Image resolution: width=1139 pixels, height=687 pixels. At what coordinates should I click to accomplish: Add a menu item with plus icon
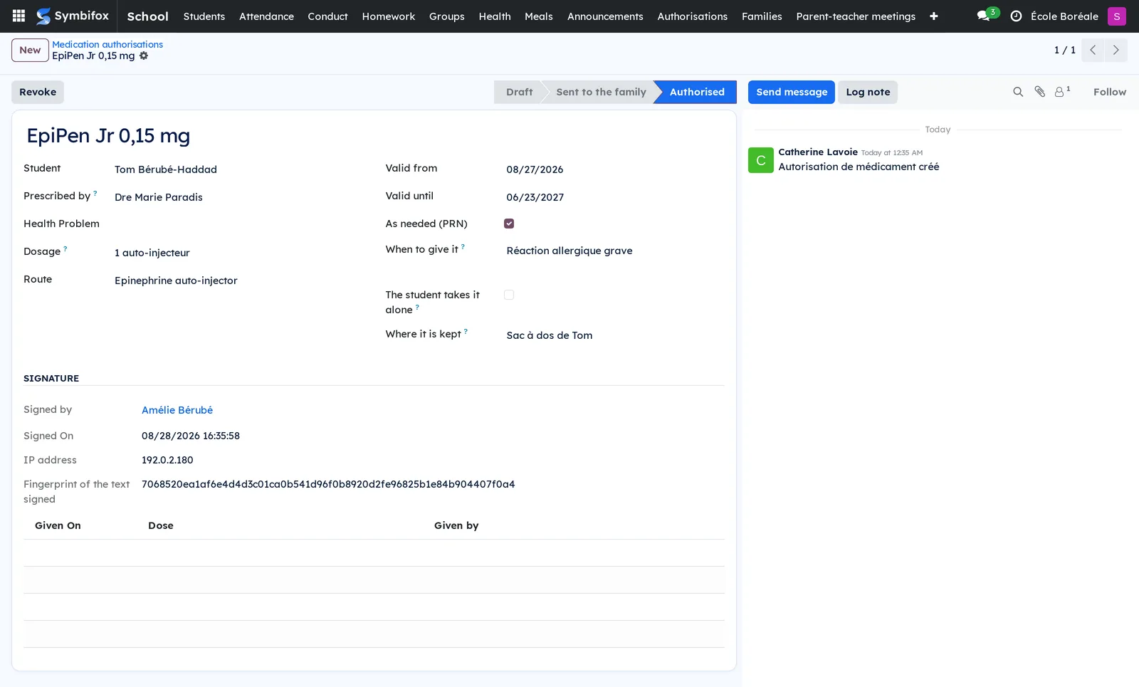pos(933,16)
